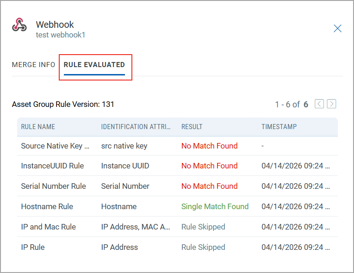The image size is (354, 273).
Task: Click the Identification Attri... column header
Action: (x=136, y=127)
